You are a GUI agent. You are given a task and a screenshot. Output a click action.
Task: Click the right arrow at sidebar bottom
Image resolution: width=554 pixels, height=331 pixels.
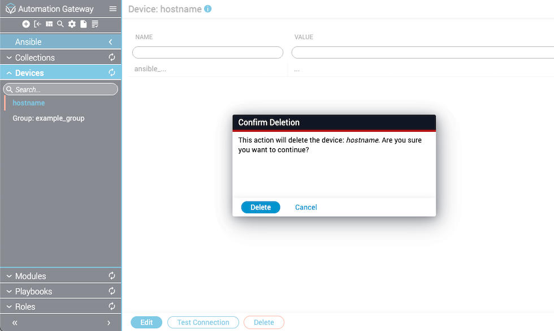(109, 323)
